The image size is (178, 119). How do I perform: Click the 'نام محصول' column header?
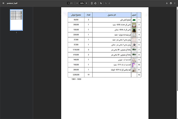click(112, 15)
